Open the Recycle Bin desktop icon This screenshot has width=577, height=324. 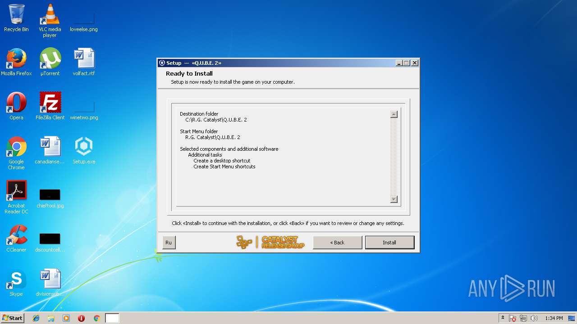point(16,18)
